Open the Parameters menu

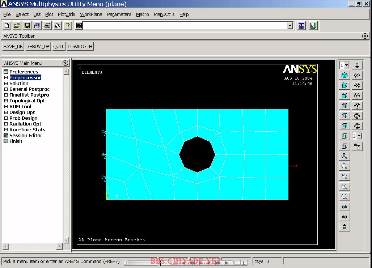pos(119,14)
